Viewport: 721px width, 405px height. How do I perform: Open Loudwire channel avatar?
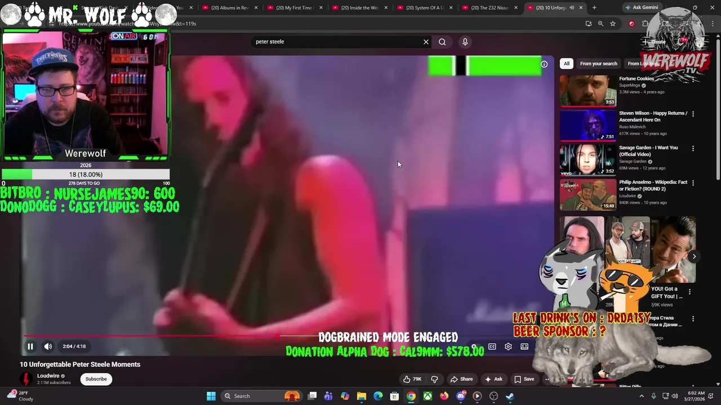[26, 379]
